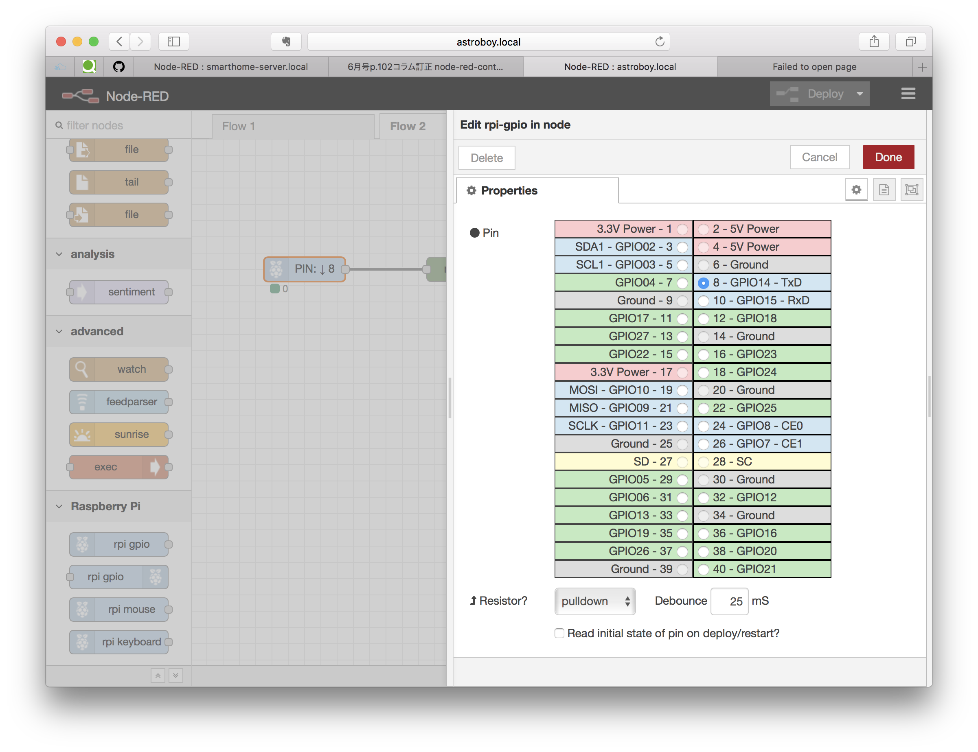The height and width of the screenshot is (752, 978).
Task: Expand the Deploy options arrow
Action: tap(860, 94)
